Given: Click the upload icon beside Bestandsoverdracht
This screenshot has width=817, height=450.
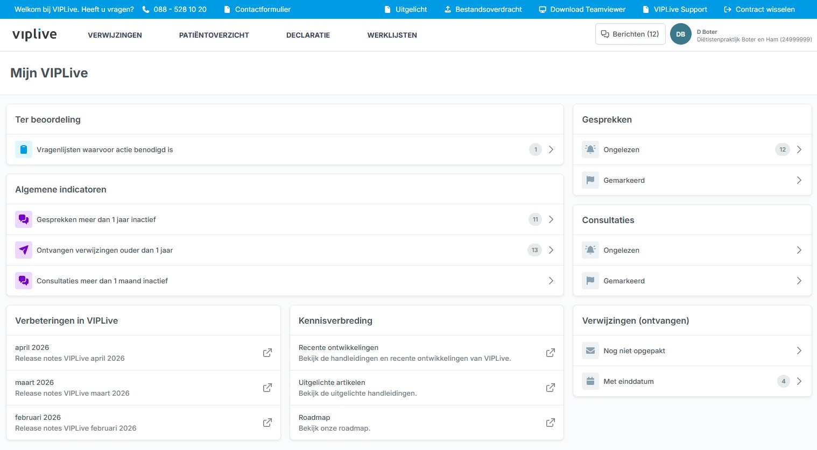Looking at the screenshot, I should 448,9.
